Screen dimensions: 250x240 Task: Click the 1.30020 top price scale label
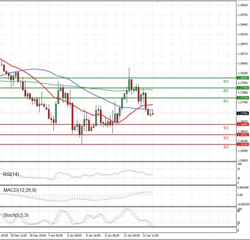242,5
